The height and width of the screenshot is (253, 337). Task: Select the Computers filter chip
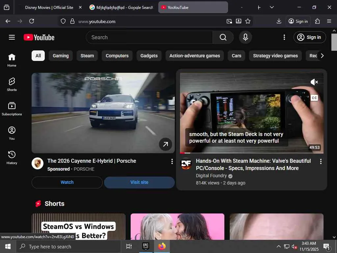tap(117, 56)
